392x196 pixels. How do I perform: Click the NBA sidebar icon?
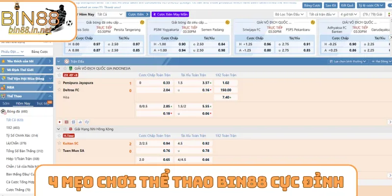3,87
